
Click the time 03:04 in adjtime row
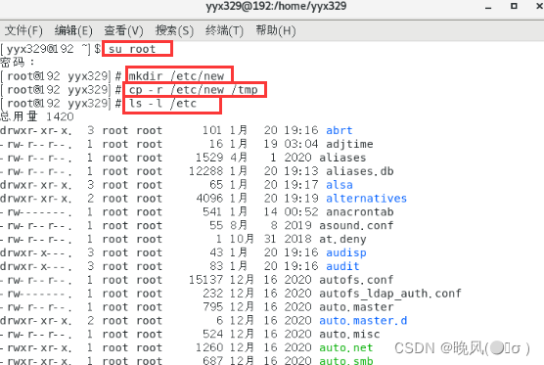pos(300,144)
